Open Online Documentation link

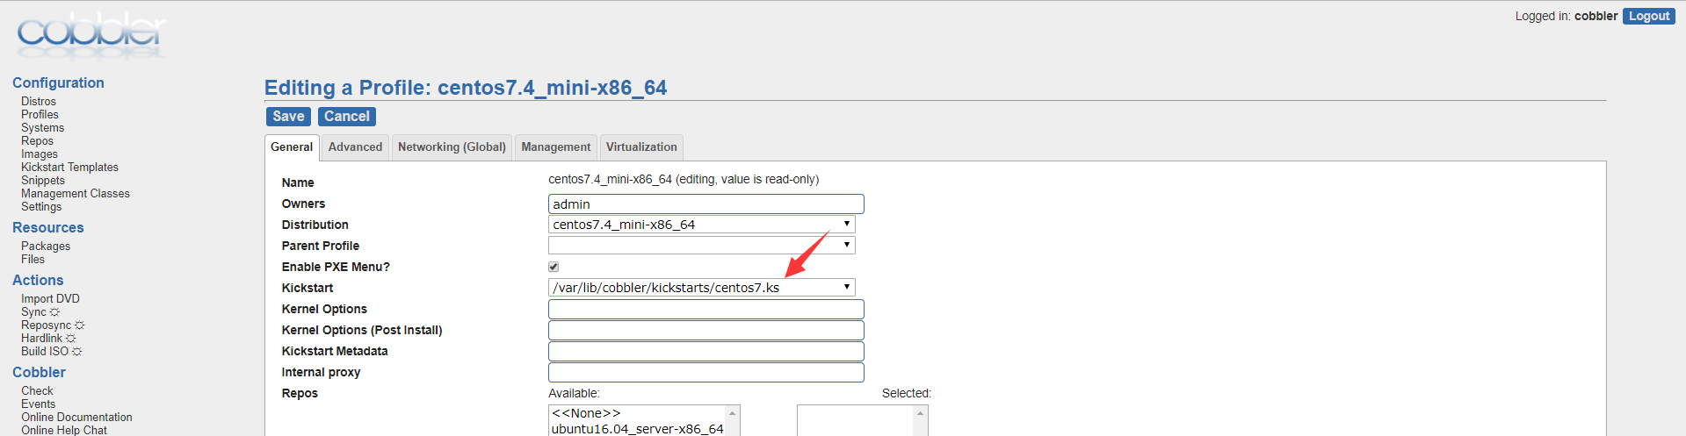pos(76,418)
